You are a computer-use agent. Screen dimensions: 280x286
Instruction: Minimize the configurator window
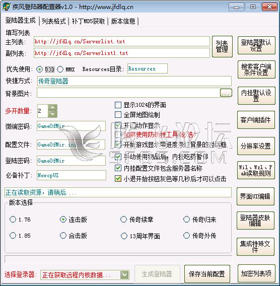click(x=236, y=7)
